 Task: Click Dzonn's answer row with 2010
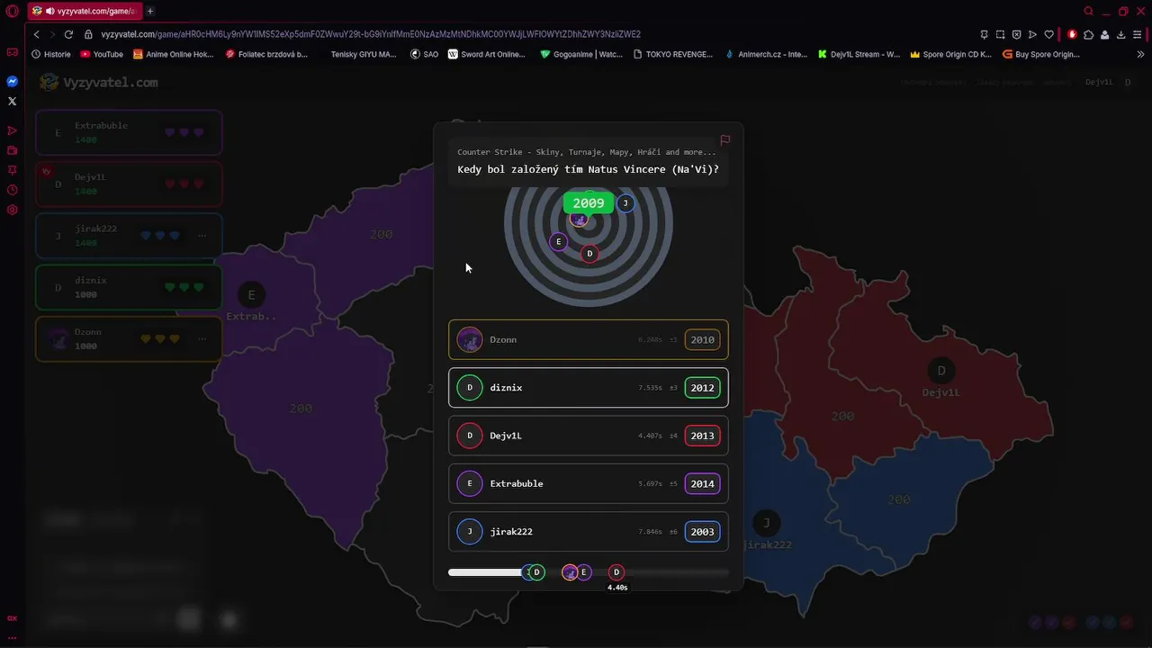tap(589, 339)
